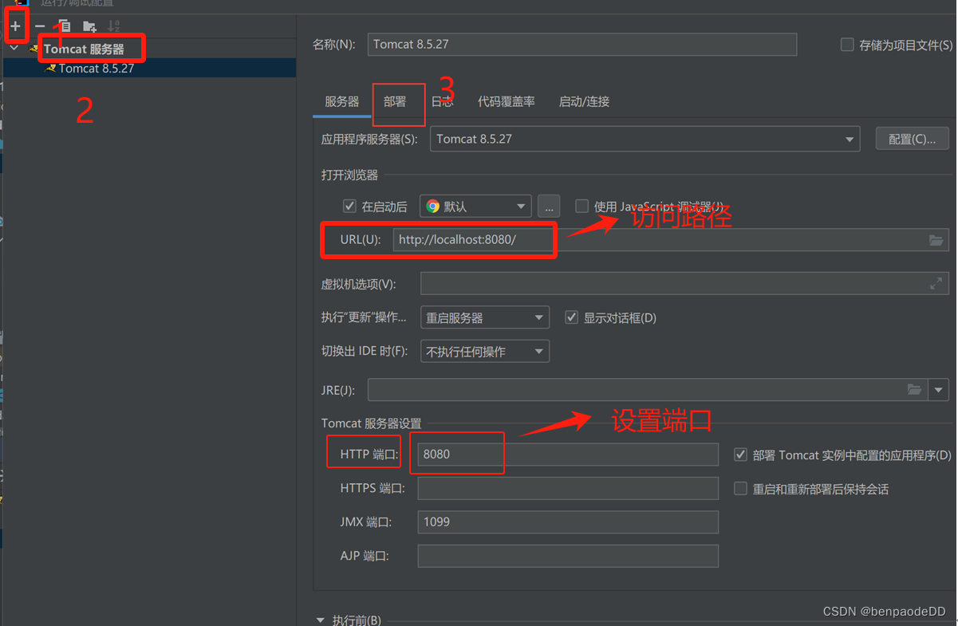958x626 pixels.
Task: Open the 日志 tab
Action: [442, 101]
